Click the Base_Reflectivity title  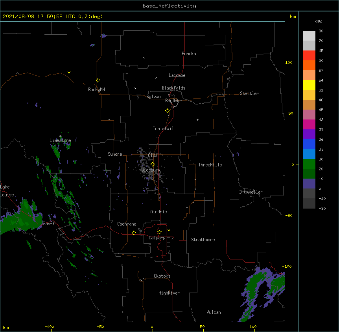pyautogui.click(x=169, y=6)
